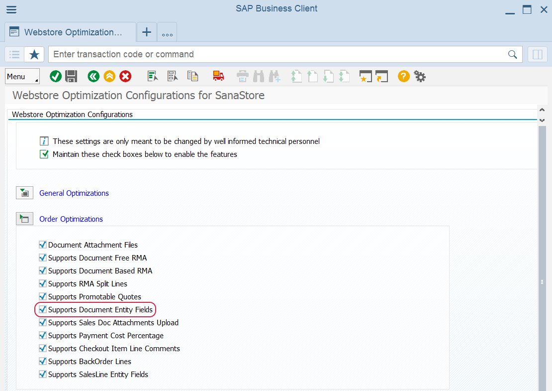Click the yellow Exit up-arrow icon

click(109, 76)
